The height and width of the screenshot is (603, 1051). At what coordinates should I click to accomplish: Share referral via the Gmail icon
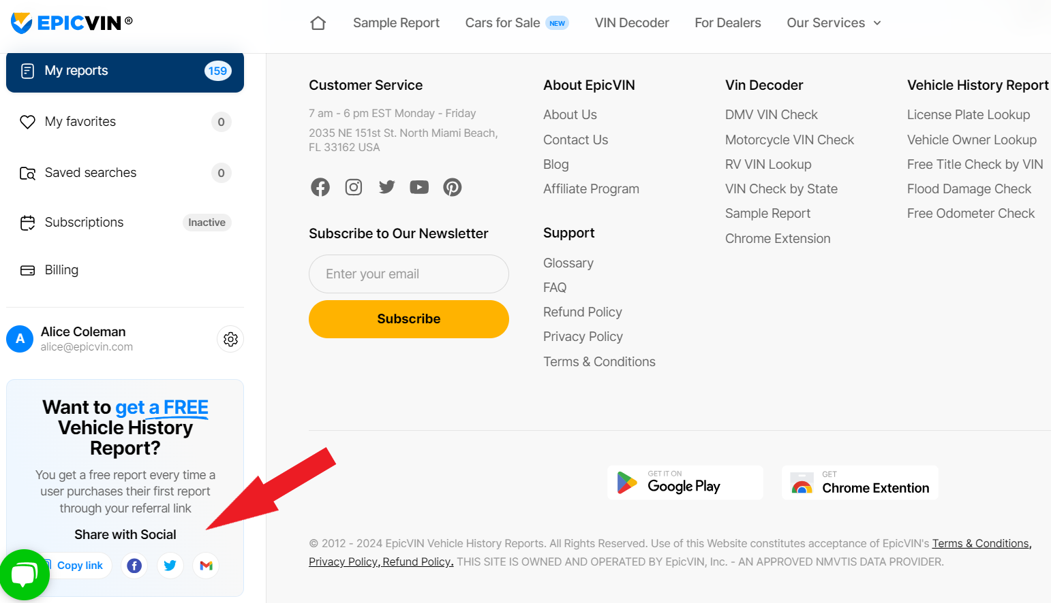coord(206,566)
